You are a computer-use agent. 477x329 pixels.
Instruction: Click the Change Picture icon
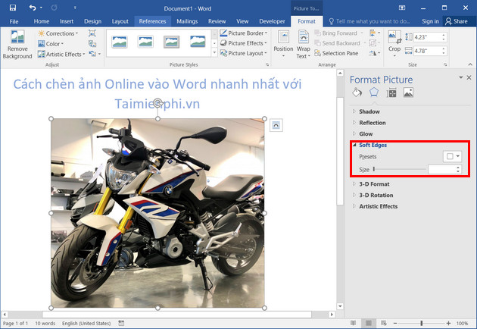tap(92, 44)
